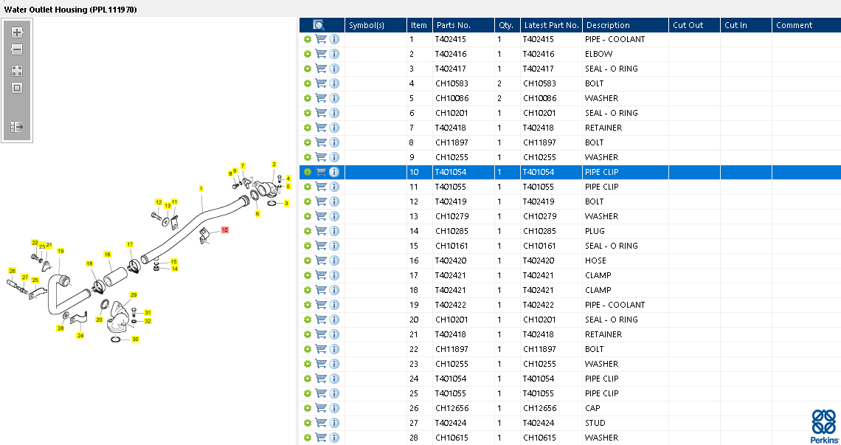841x445 pixels.
Task: Click title Water Outlet Housing (PPL111970)
Action: 70,10
